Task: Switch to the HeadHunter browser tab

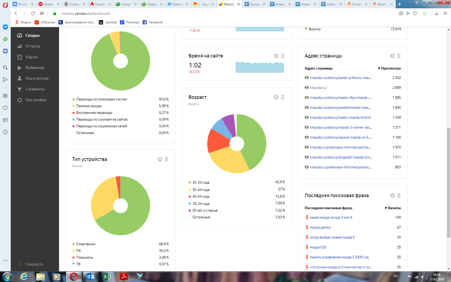Action: (49, 4)
